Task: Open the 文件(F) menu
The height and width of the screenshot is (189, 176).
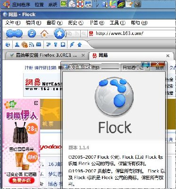Action: (x=13, y=23)
